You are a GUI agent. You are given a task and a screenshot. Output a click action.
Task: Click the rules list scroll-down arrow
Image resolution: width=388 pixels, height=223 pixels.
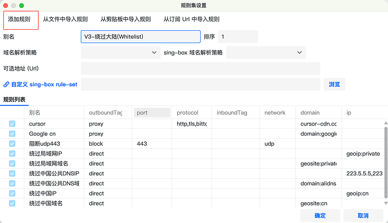pyautogui.click(x=386, y=203)
